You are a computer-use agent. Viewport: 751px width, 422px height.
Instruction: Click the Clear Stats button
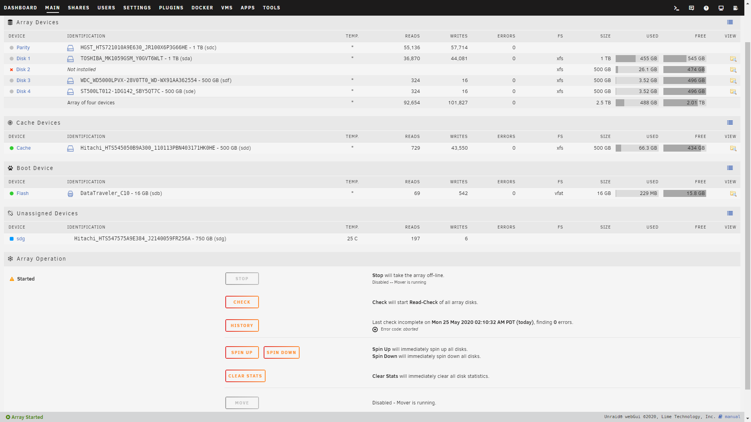point(245,376)
